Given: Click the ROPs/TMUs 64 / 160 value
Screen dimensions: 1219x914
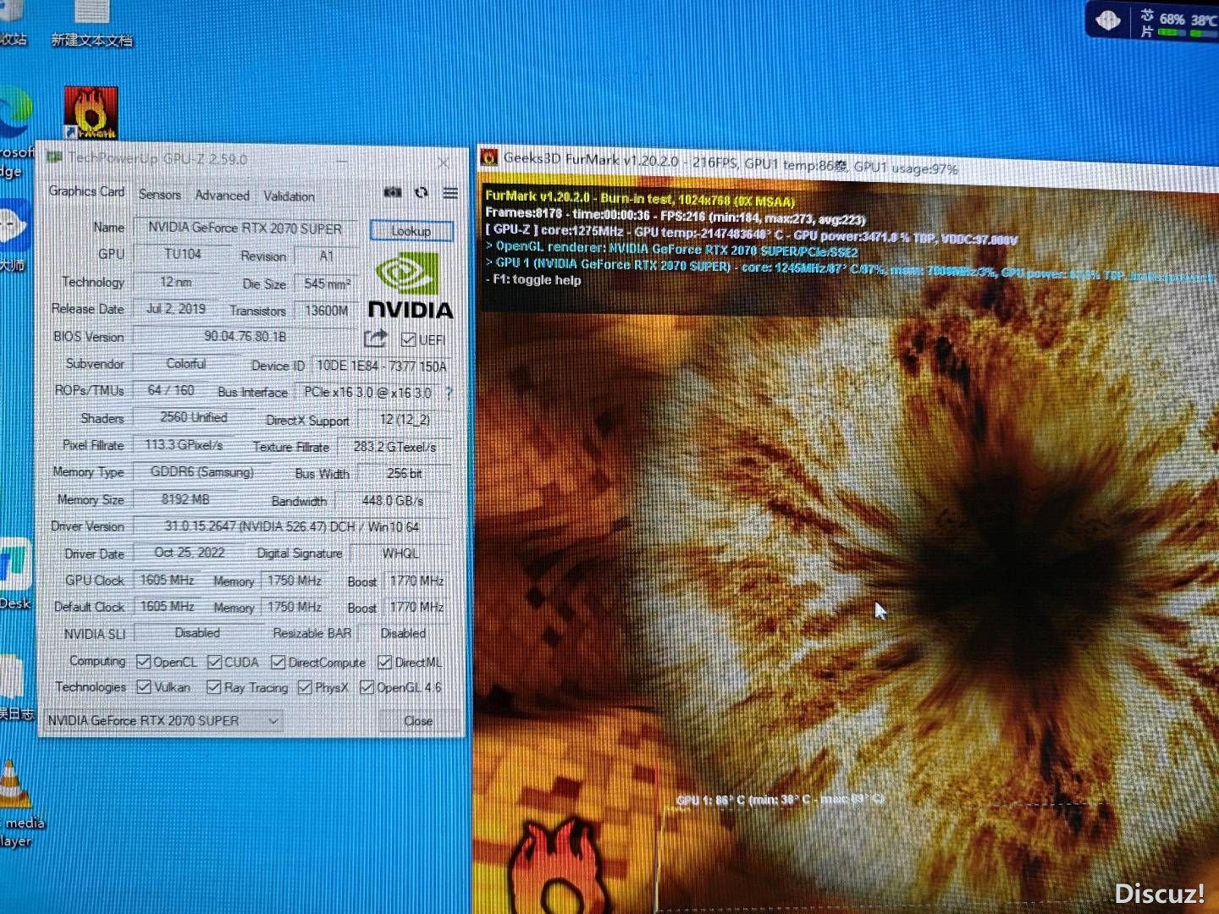Looking at the screenshot, I should pos(170,390).
